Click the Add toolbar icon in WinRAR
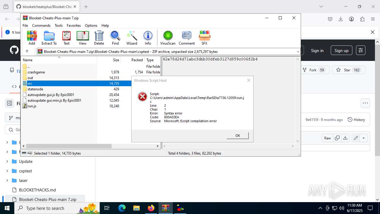This screenshot has height=214, width=380. click(x=32, y=38)
